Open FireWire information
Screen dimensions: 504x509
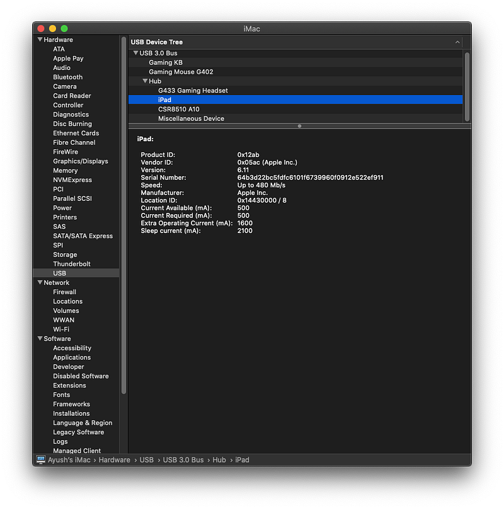[66, 152]
